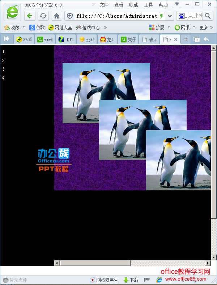Open the Baidu paw search engine selector
Viewport: 217px width, 285px height.
pyautogui.click(x=182, y=16)
